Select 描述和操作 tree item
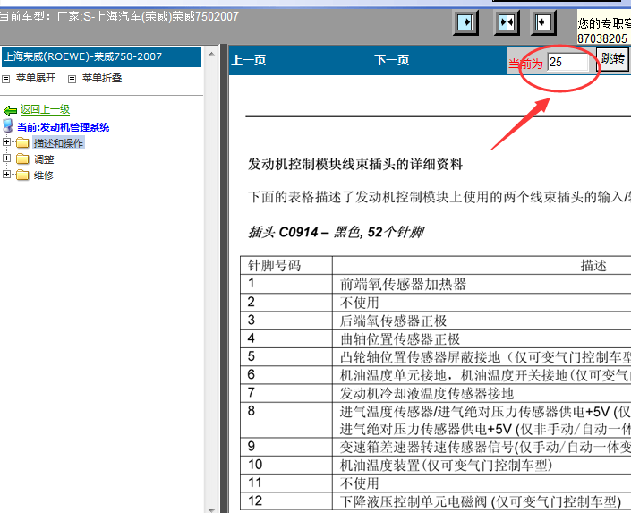Viewport: 631px width, 513px height. pyautogui.click(x=59, y=142)
